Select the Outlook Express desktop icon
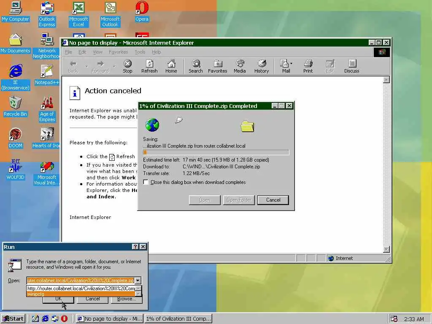 pyautogui.click(x=47, y=14)
